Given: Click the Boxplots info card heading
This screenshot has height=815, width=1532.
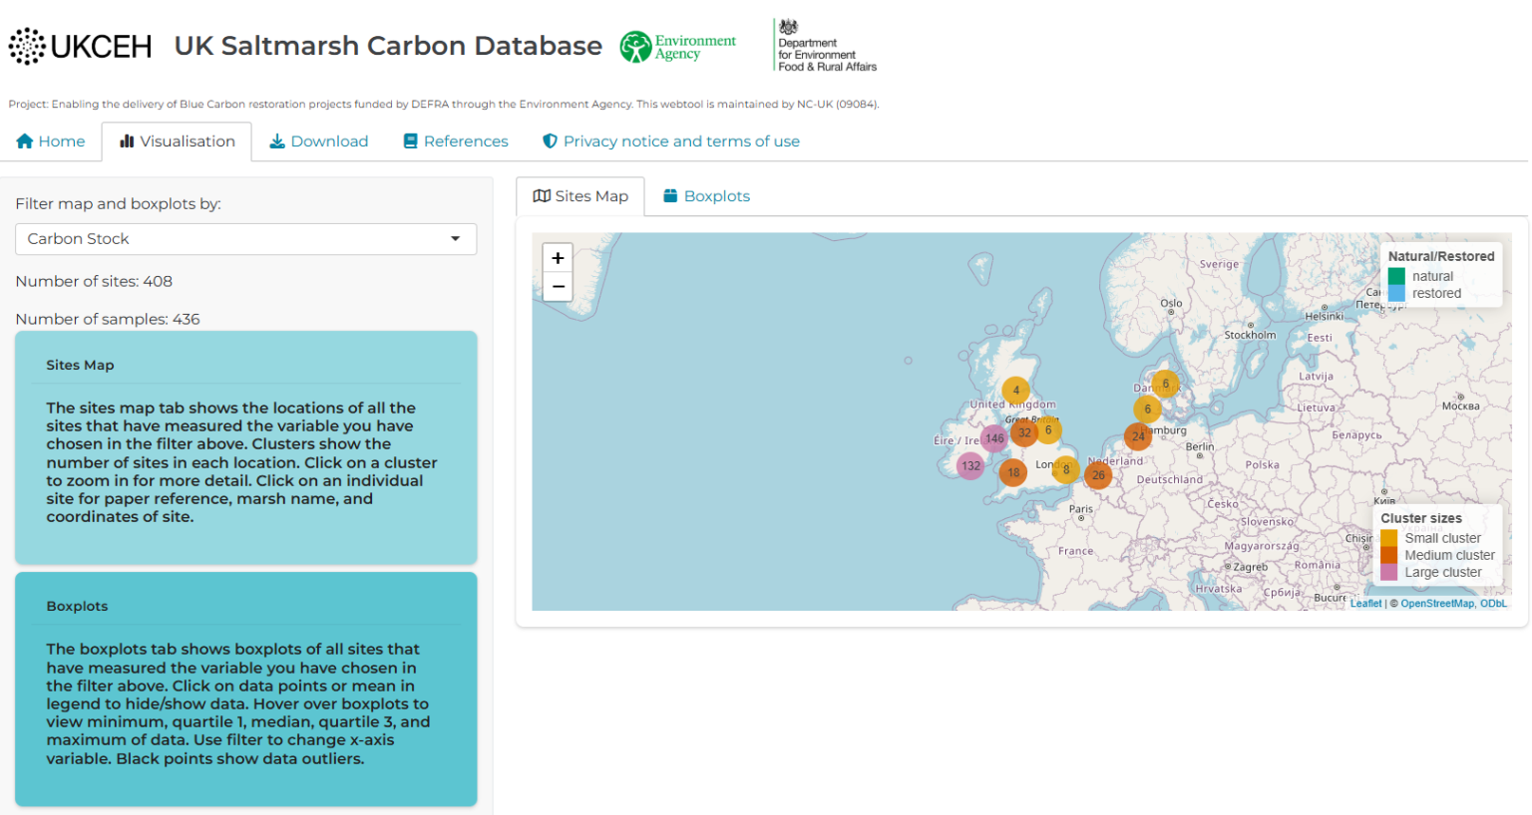Looking at the screenshot, I should 77,607.
